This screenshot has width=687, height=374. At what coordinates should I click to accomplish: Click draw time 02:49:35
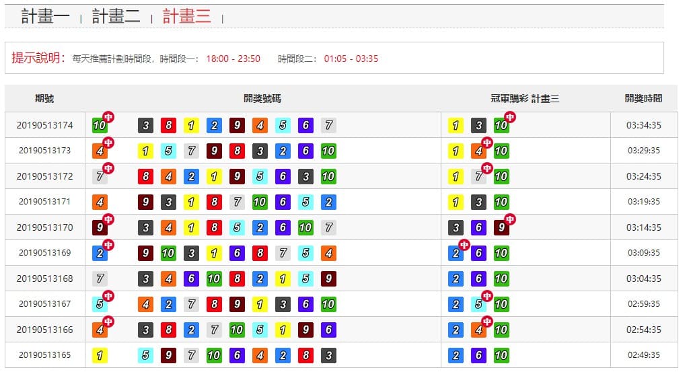pos(644,355)
